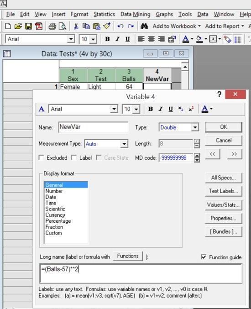This screenshot has width=251, height=309.
Task: Open the dialog font color dropdown arrow
Action: (211, 109)
